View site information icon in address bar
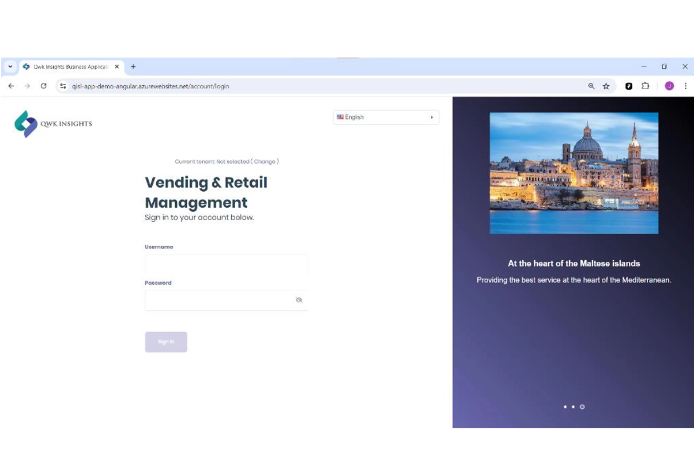The width and height of the screenshot is (694, 472). click(63, 86)
